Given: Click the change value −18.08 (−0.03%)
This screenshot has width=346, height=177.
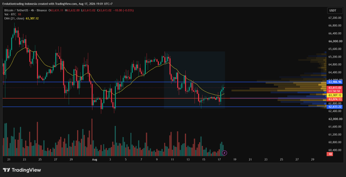Looking at the screenshot, I should pos(123,10).
